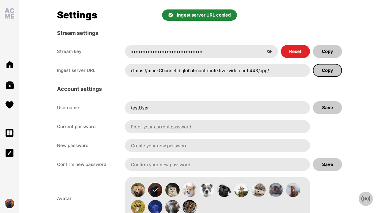Open the Home page from sidebar
This screenshot has height=213, width=380.
[9, 65]
